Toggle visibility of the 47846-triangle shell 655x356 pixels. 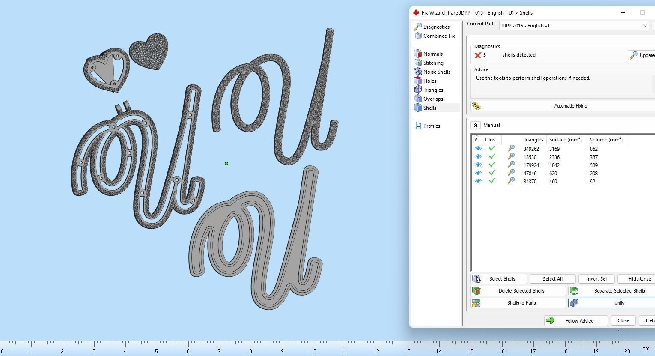[478, 173]
